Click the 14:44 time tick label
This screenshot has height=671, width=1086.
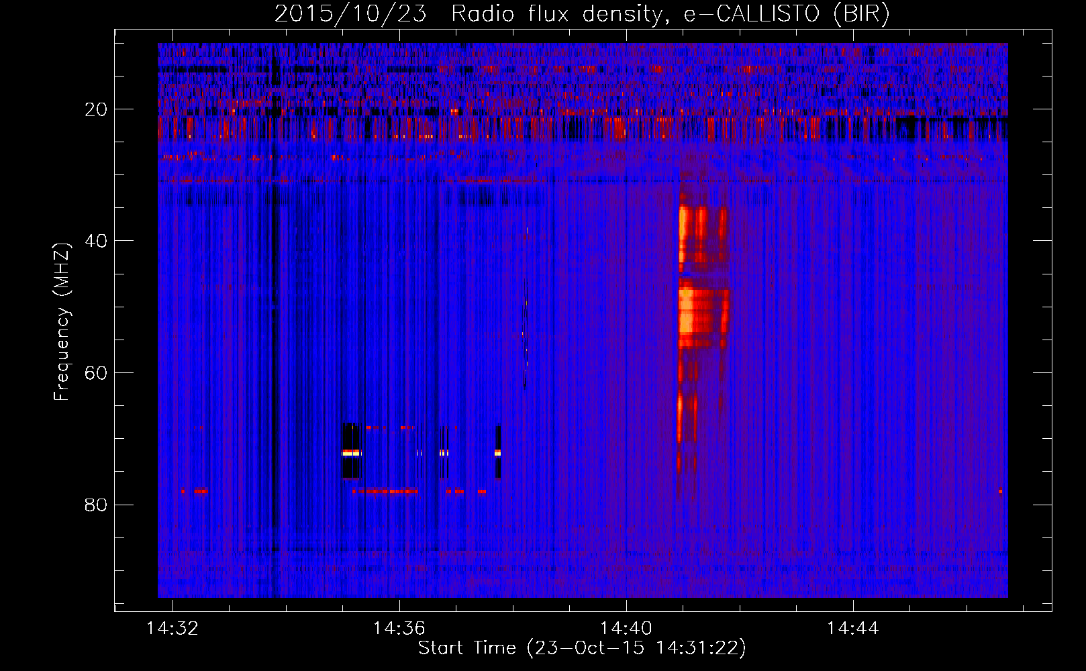[853, 629]
